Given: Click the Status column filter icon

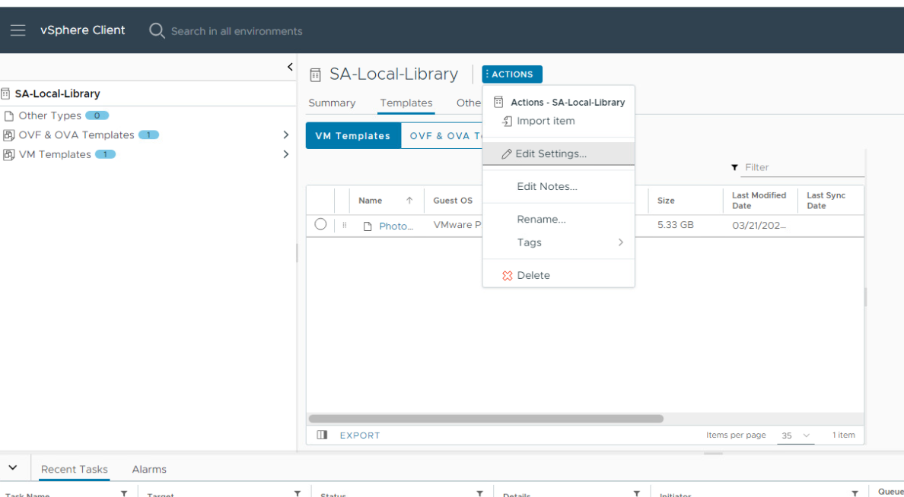Looking at the screenshot, I should point(479,493).
